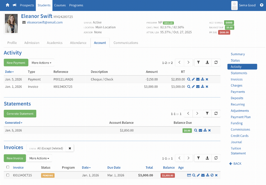
Task: Void the invoice with the ban icon
Action: [212, 175]
